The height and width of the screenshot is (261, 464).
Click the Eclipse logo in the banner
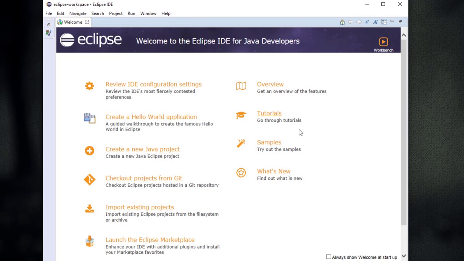(x=91, y=40)
